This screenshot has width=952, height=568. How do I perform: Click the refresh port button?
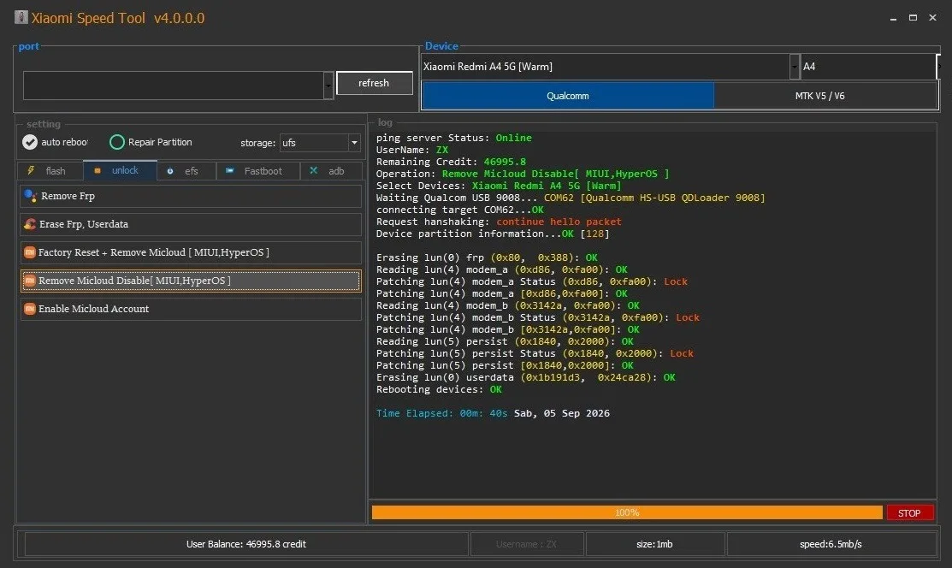click(x=374, y=83)
